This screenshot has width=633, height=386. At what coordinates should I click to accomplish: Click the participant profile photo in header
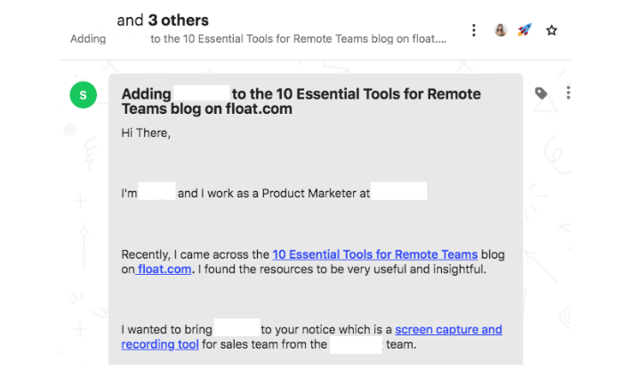[x=501, y=30]
